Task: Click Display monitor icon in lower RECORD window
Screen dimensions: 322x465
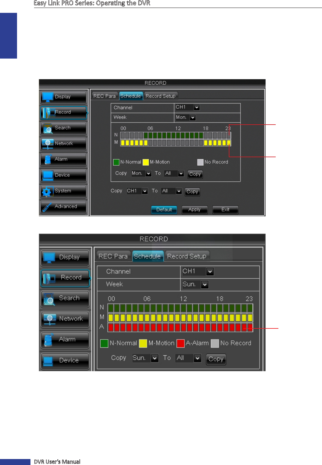Action: [49, 258]
